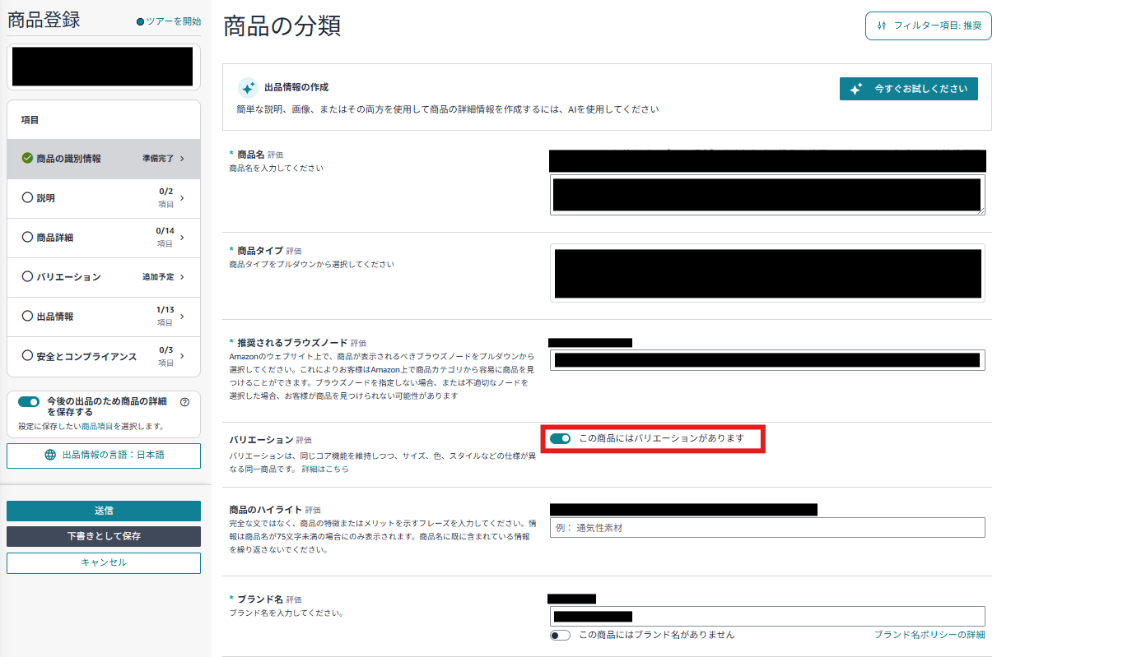The height and width of the screenshot is (657, 1146).
Task: Open the 商品詳細 section in the sidebar
Action: tap(104, 238)
